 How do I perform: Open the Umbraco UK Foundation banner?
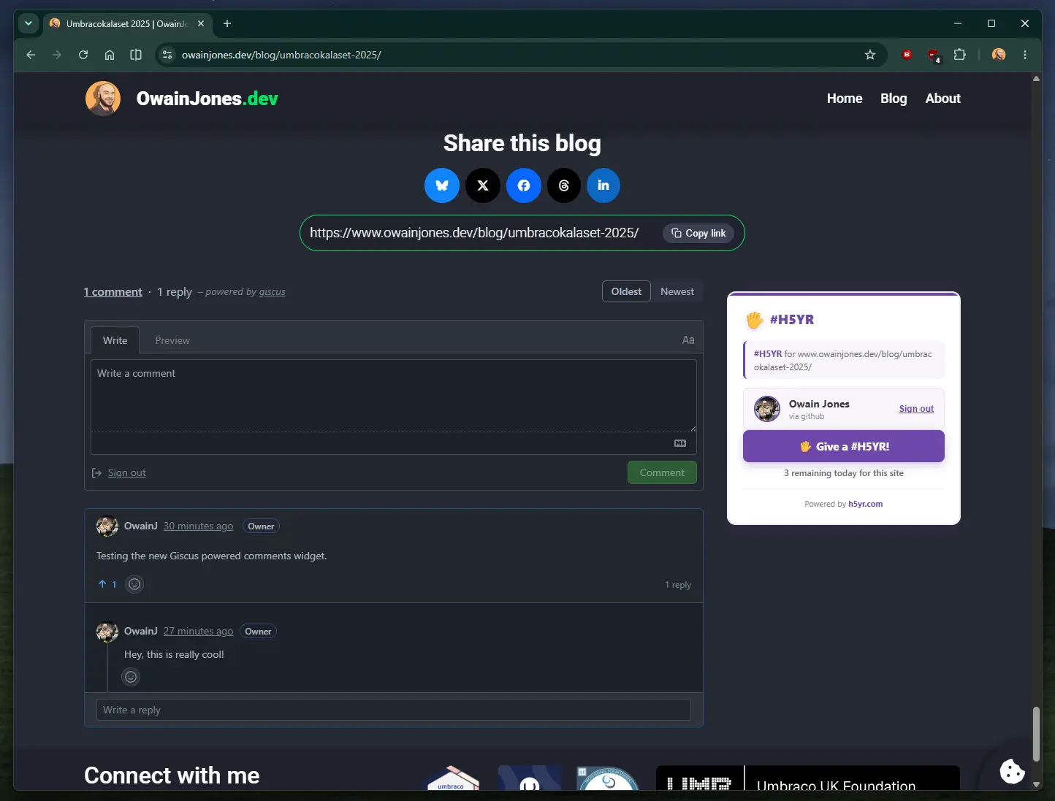click(808, 778)
